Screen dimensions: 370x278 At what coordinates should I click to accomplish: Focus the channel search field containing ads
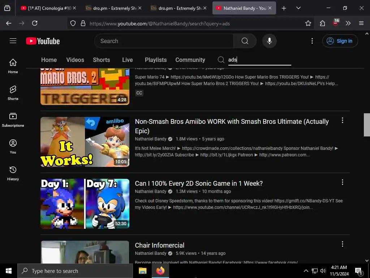pos(259,60)
